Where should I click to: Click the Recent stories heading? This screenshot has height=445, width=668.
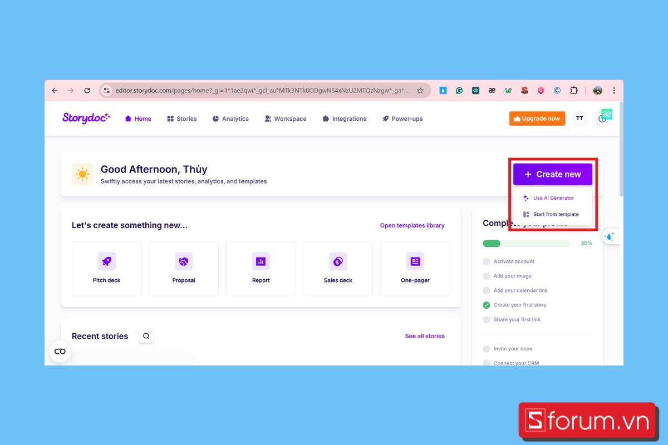coord(100,336)
